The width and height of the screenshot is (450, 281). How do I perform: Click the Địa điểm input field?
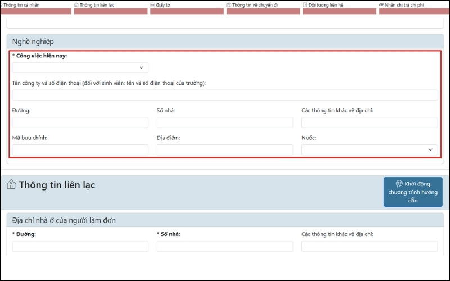(225, 150)
